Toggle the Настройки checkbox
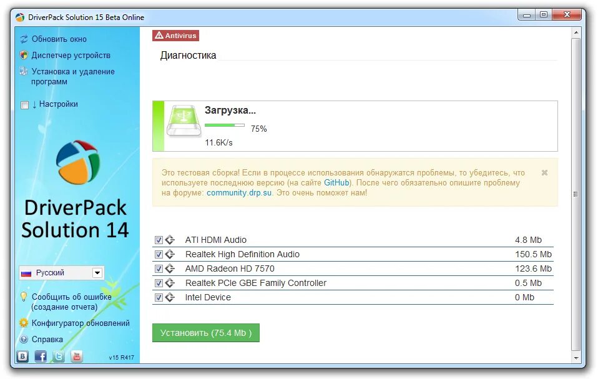This screenshot has height=379, width=598. (25, 105)
